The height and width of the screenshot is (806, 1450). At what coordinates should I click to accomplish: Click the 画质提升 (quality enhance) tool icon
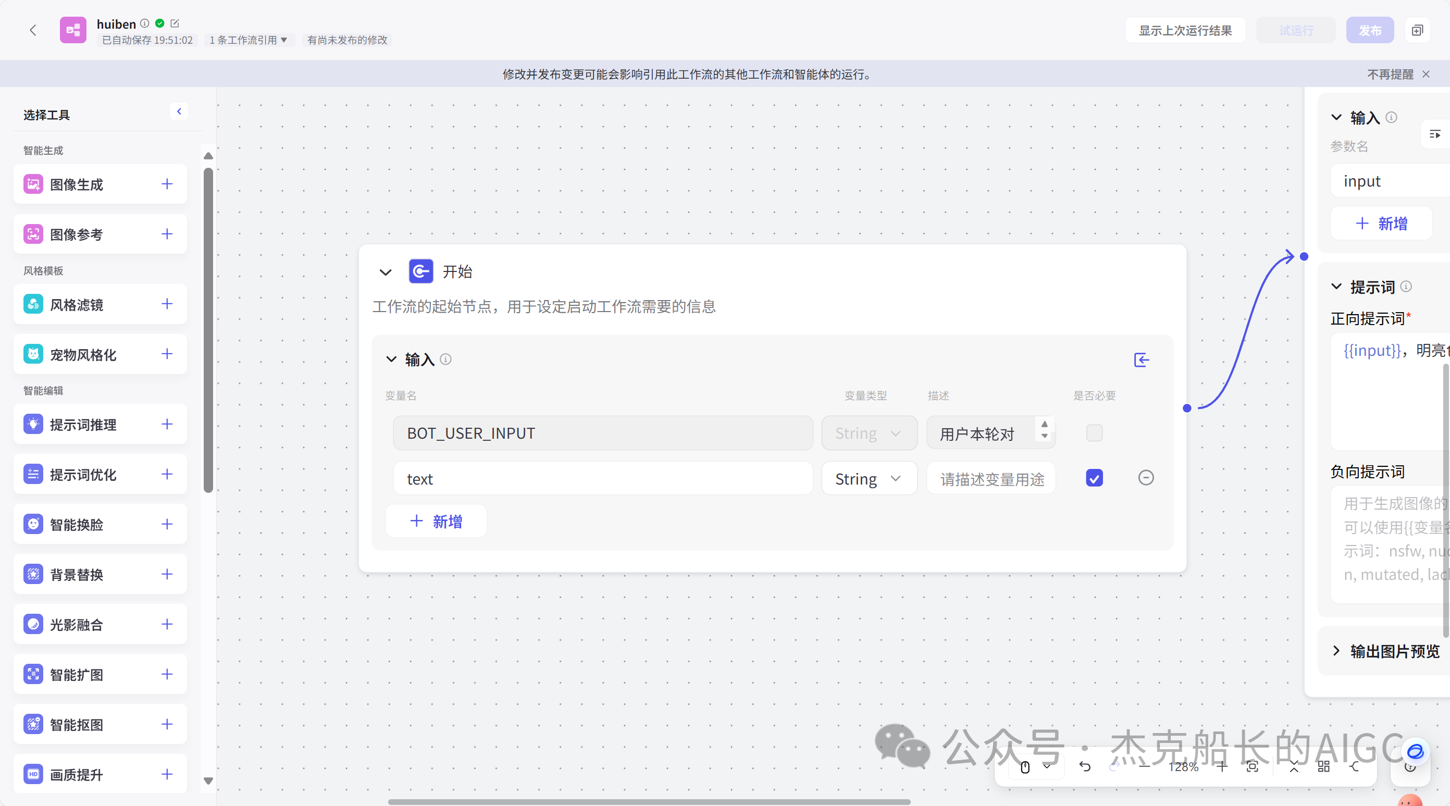[33, 775]
